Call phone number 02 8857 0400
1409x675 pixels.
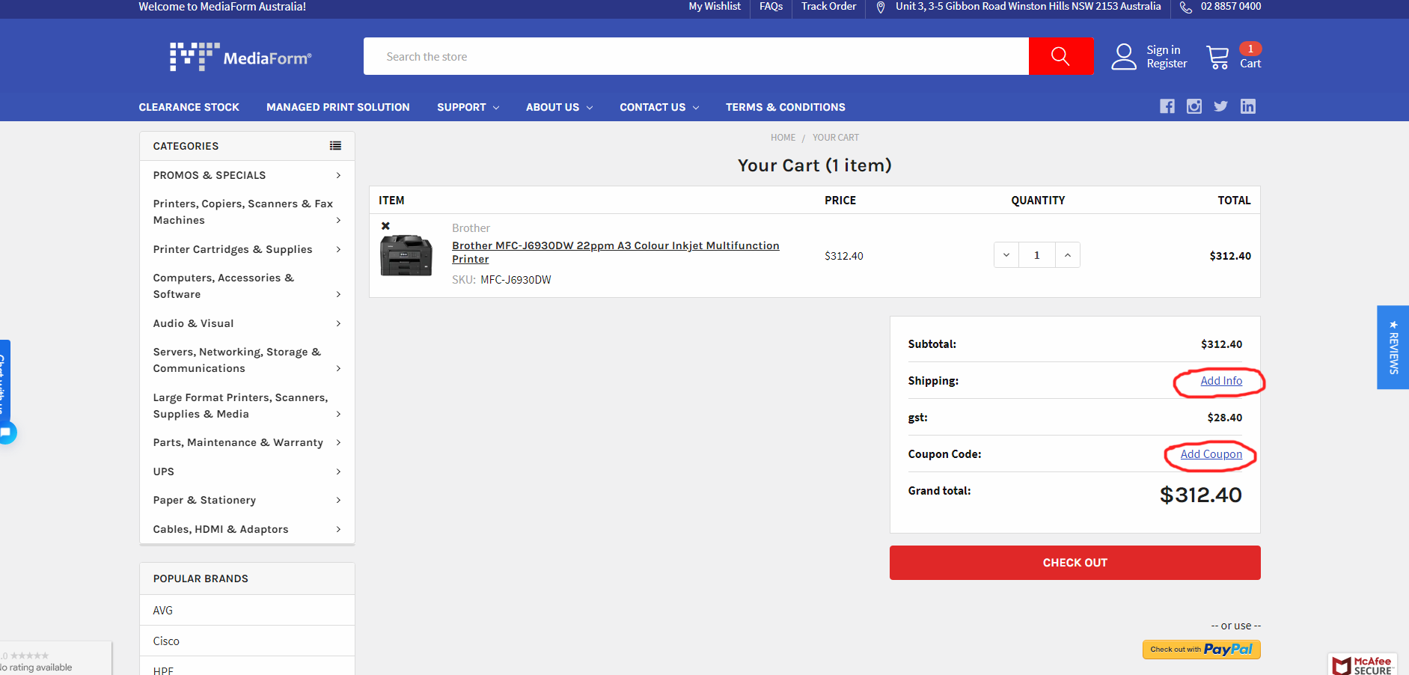(1231, 7)
